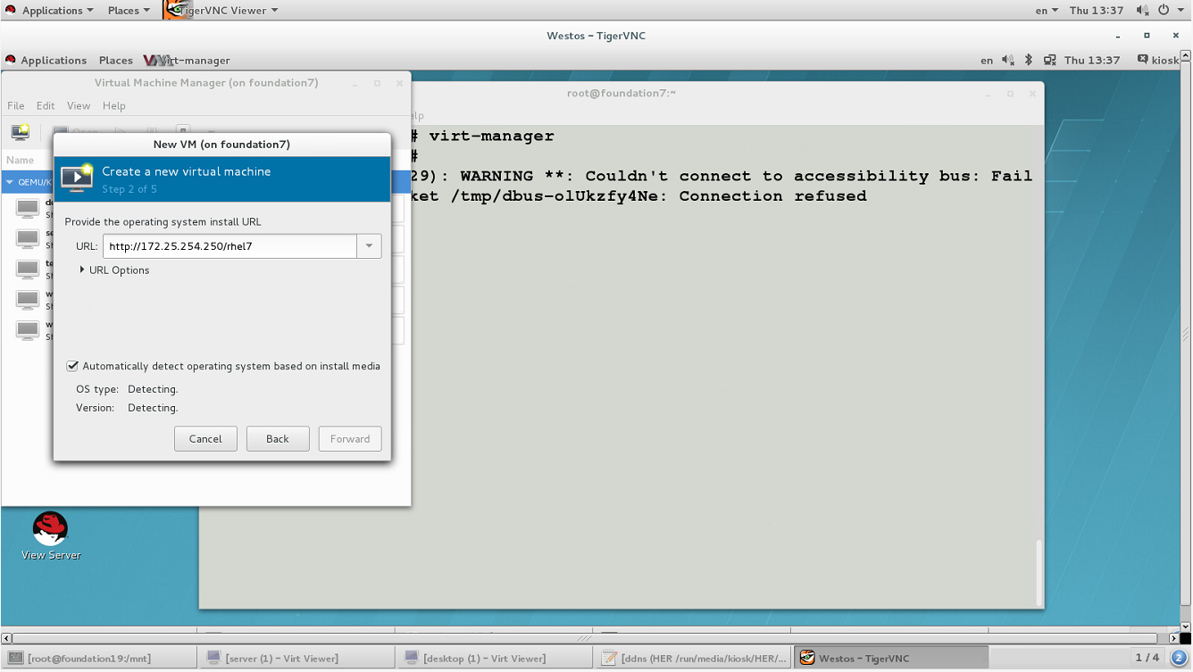This screenshot has width=1193, height=672.
Task: Collapse the QEMU/KVM connection tree row
Action: click(x=10, y=182)
